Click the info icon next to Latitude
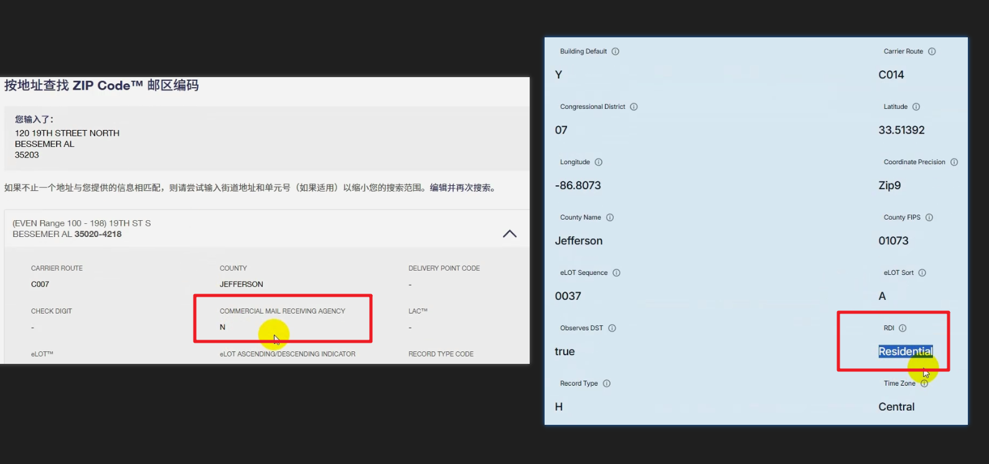This screenshot has height=464, width=989. point(916,107)
